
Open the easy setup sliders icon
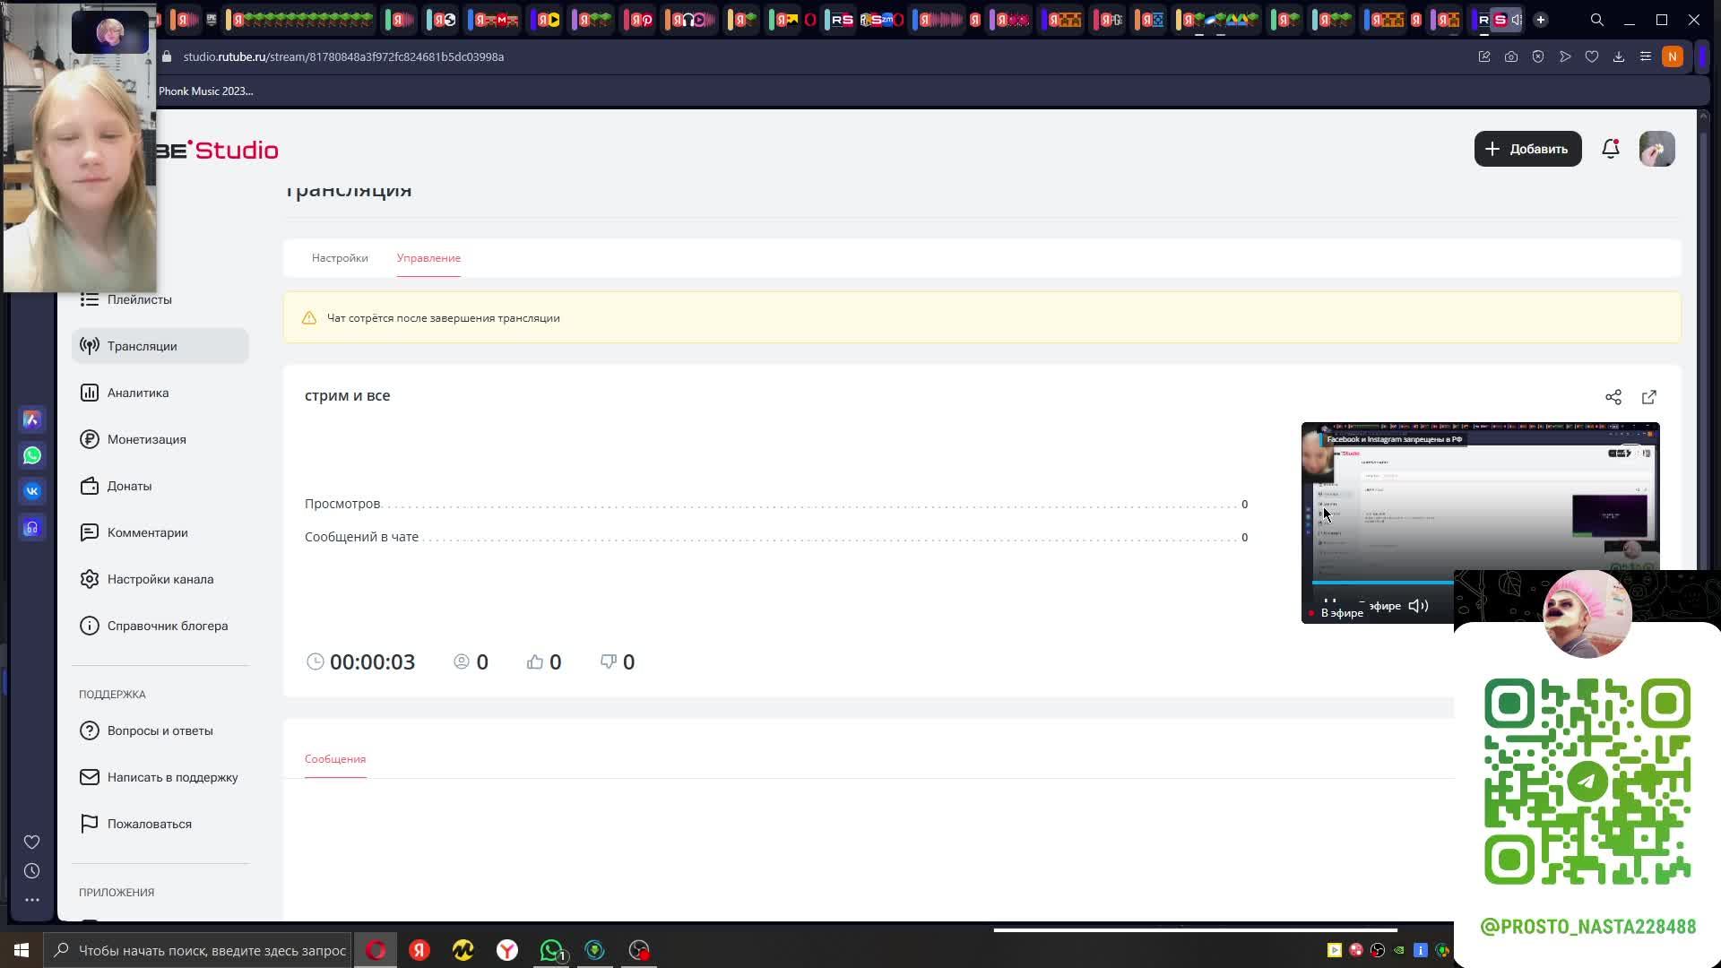click(x=1646, y=56)
